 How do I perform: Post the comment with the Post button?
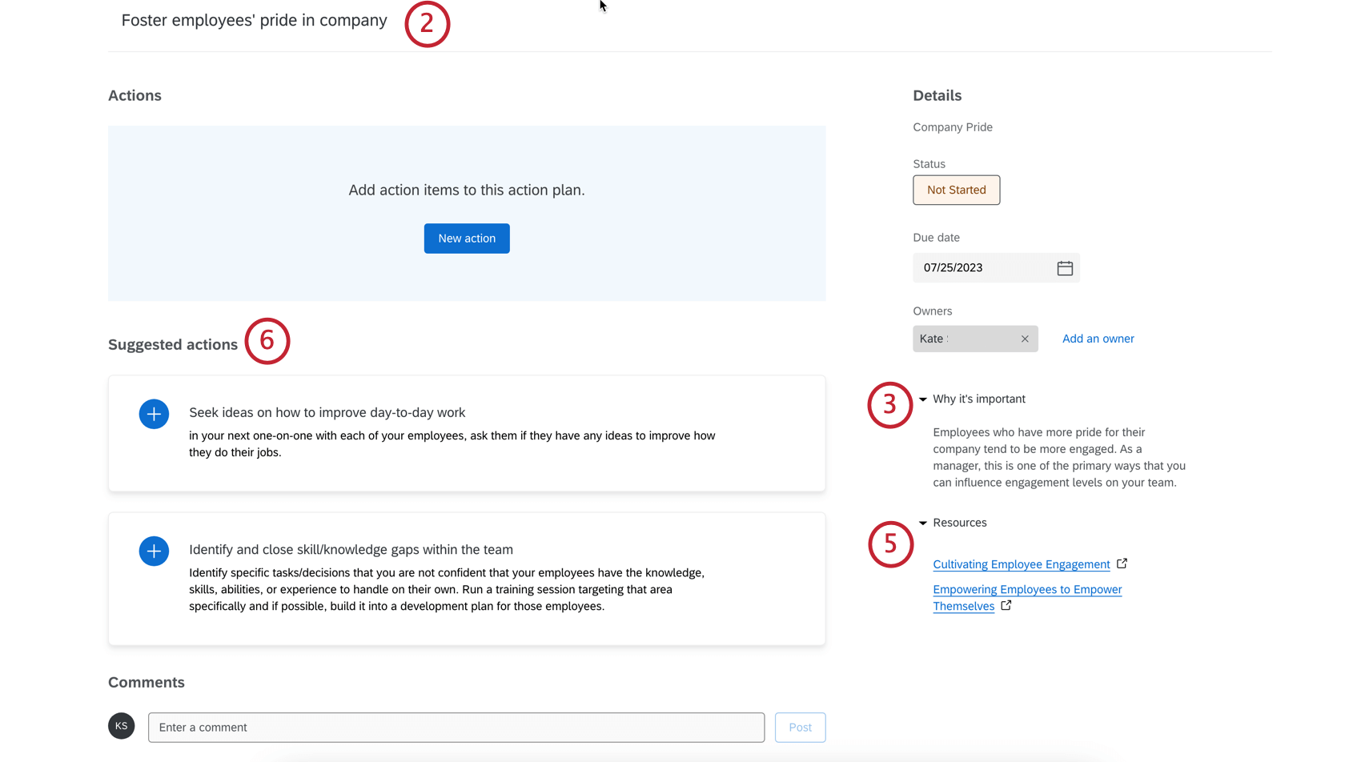[800, 728]
